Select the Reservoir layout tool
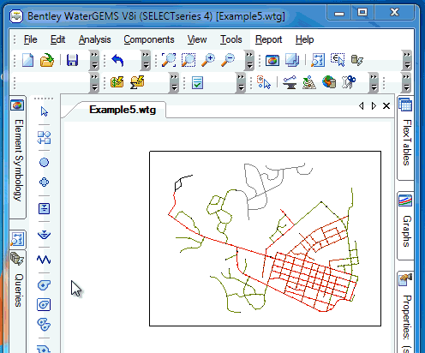The image size is (425, 353). (44, 235)
